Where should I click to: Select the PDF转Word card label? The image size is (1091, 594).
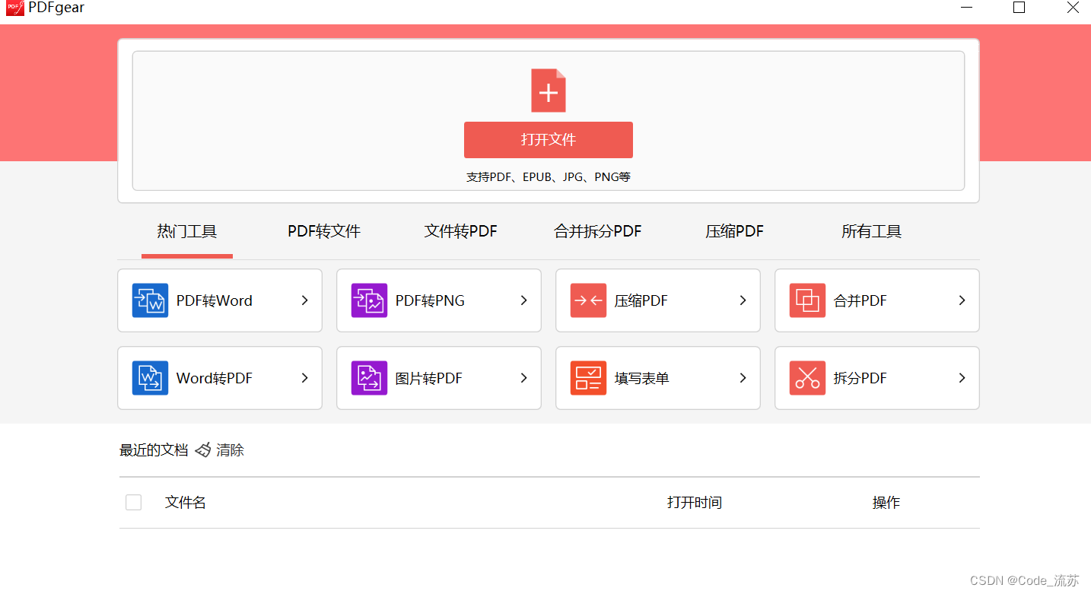(x=215, y=300)
